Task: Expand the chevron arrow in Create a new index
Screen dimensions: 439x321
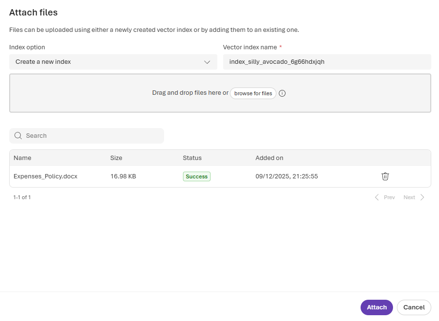Action: 207,62
